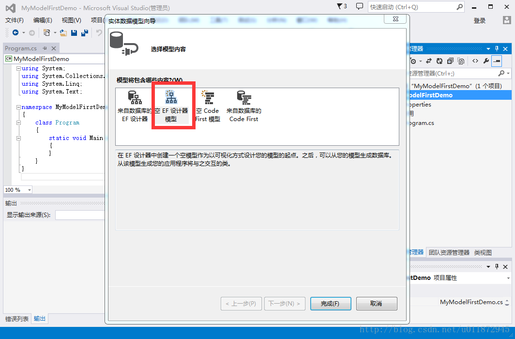Click Solution Explorer Show All Files icon
Image resolution: width=515 pixels, height=339 pixels.
coord(461,61)
